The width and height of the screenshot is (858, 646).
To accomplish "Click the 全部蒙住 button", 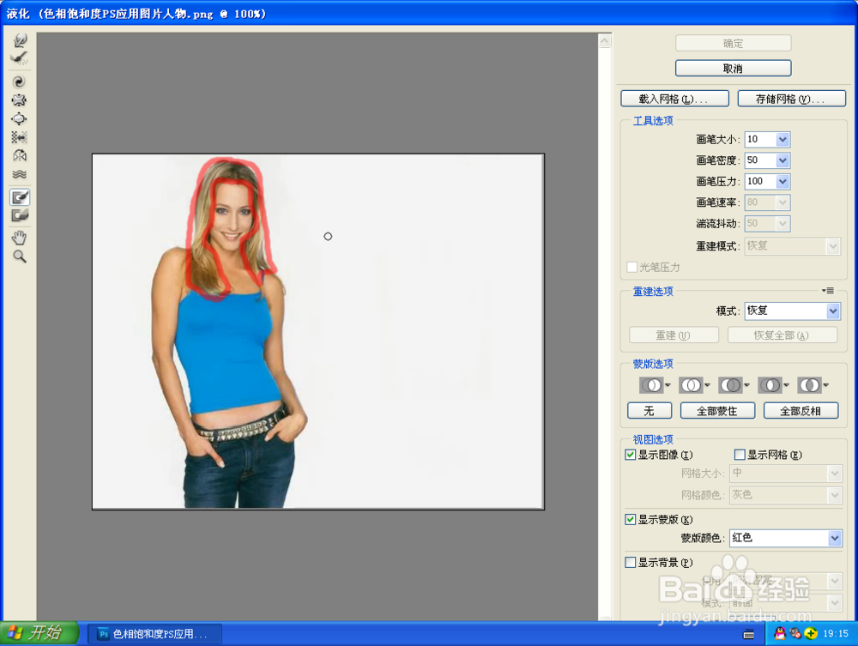I will pos(717,411).
